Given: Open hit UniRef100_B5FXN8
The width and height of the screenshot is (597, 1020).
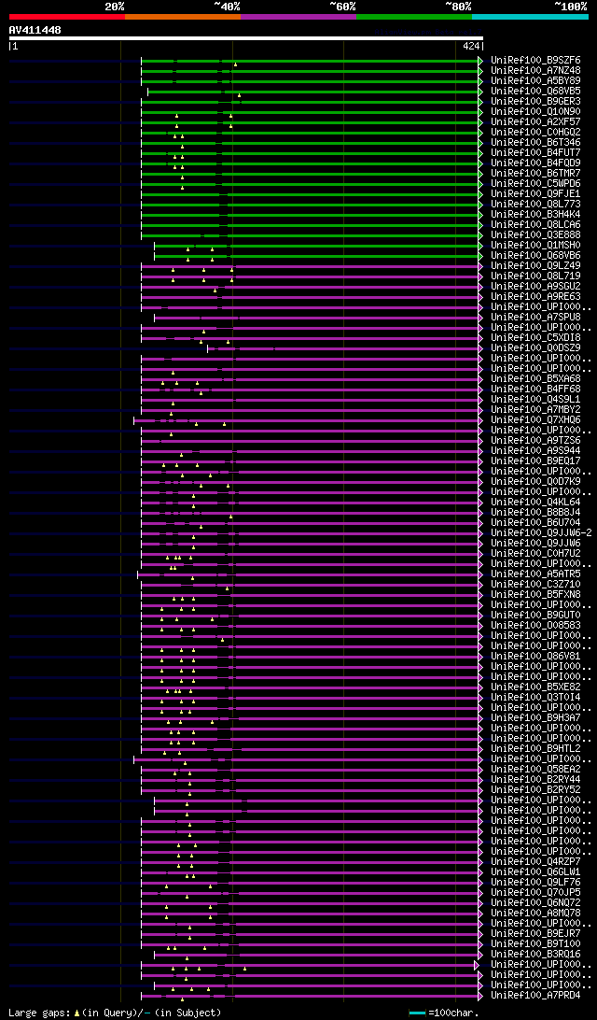Looking at the screenshot, I should tap(536, 595).
